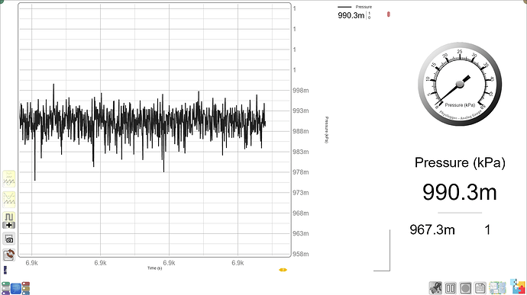This screenshot has width=527, height=295.
Task: Click the 993m y-axis label
Action: pyautogui.click(x=300, y=111)
